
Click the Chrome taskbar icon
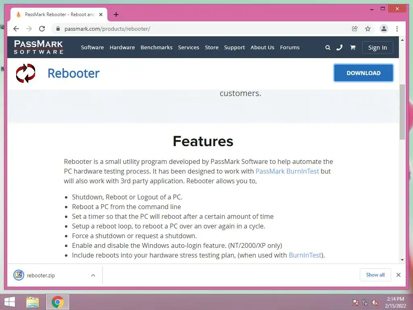click(58, 302)
